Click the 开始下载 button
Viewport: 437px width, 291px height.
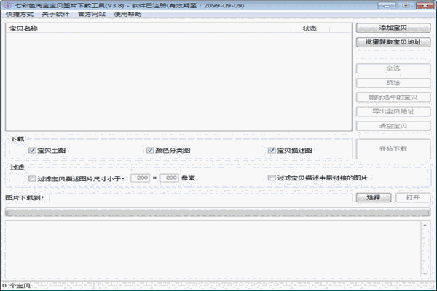[393, 149]
